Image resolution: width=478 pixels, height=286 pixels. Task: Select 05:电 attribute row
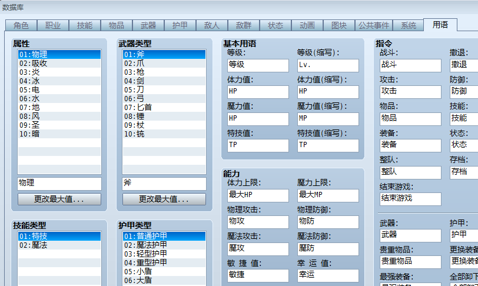click(59, 90)
